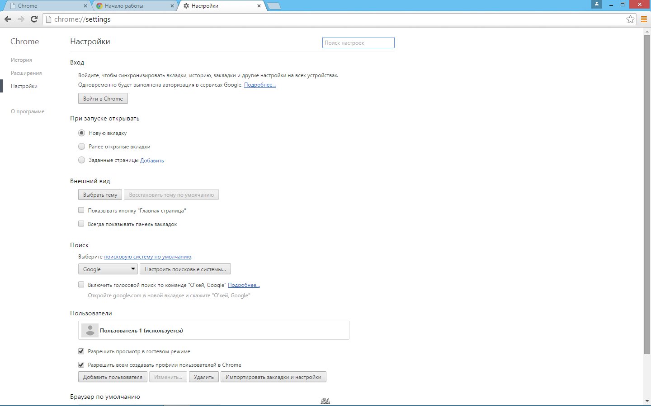Viewport: 651px width, 406px height.
Task: Enable Всегда показывать панель закладок
Action: tap(81, 224)
